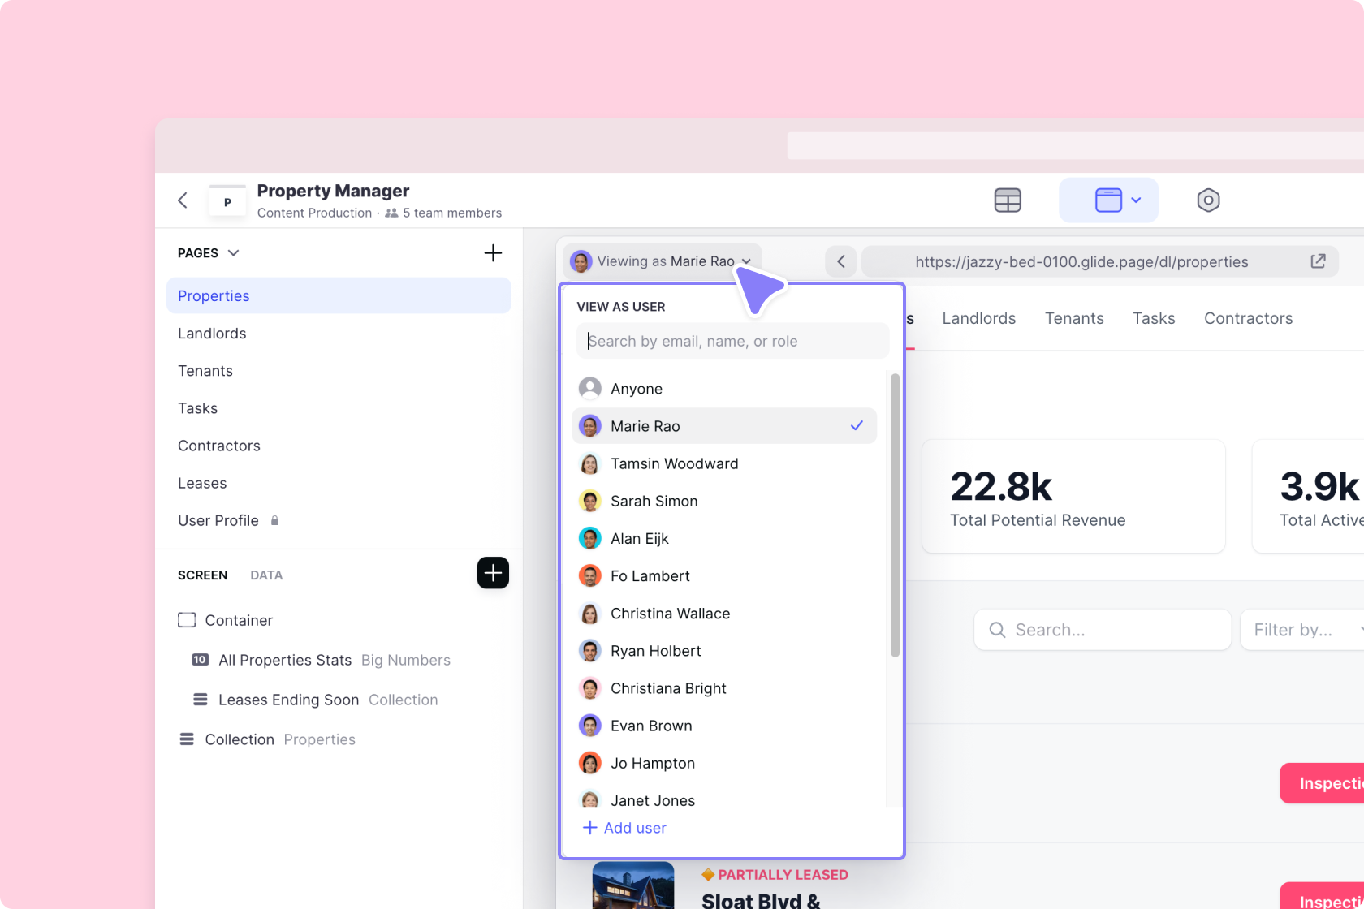Collapse the PAGES section chevron
This screenshot has width=1364, height=909.
pyautogui.click(x=235, y=252)
